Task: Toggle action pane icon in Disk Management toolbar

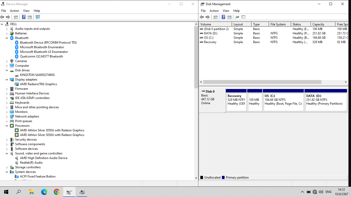Action: click(x=229, y=17)
